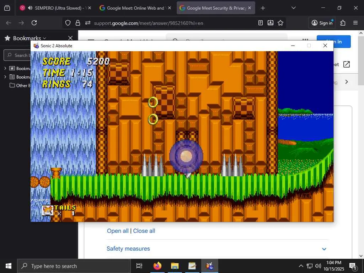364x273 pixels.
Task: Open network status tray icon
Action: pyautogui.click(x=310, y=266)
